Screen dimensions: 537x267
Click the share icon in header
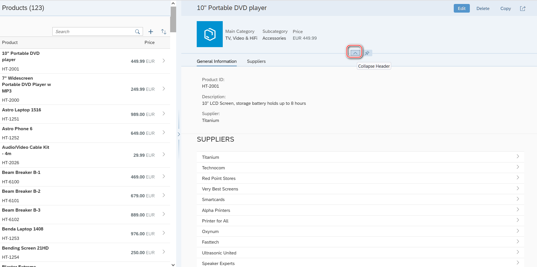[523, 9]
